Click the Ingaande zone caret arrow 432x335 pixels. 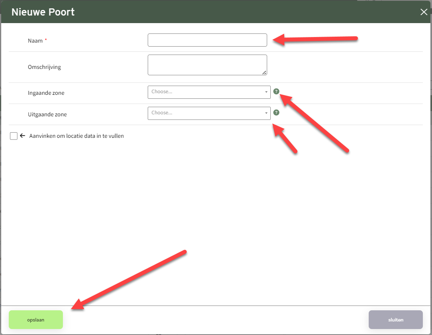266,92
